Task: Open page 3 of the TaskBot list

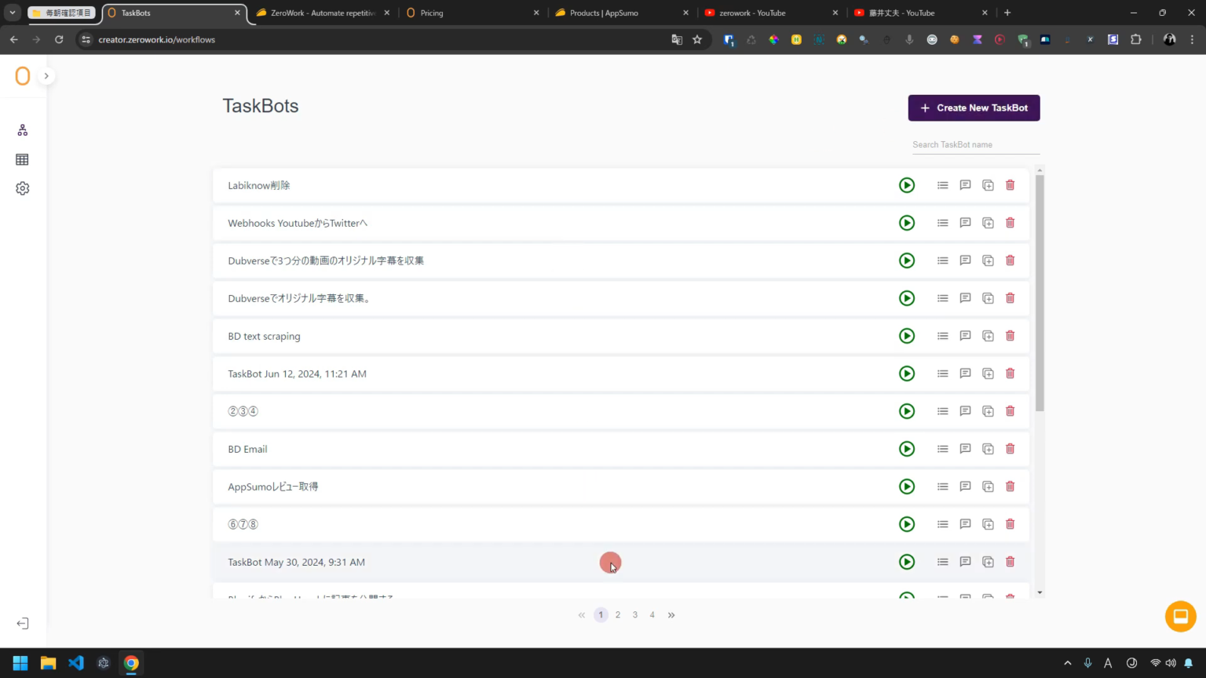Action: (x=634, y=614)
